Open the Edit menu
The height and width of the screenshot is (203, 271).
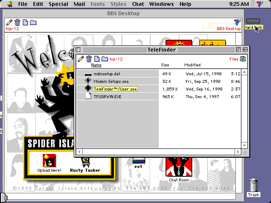coord(38,4)
